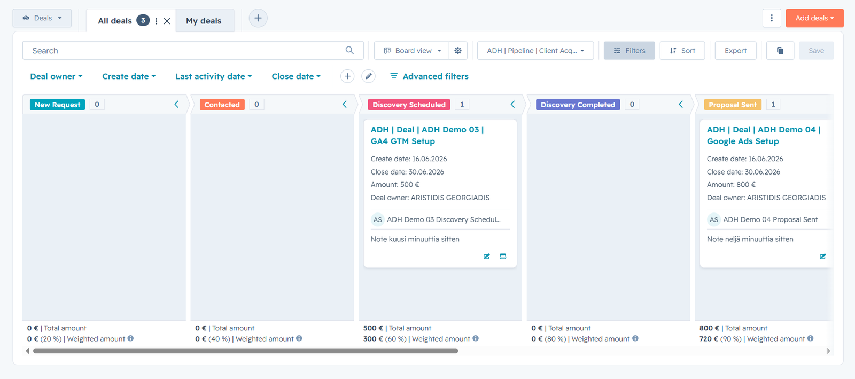Screen dimensions: 855x379
Task: Open the more actions kebab menu
Action: pyautogui.click(x=772, y=18)
